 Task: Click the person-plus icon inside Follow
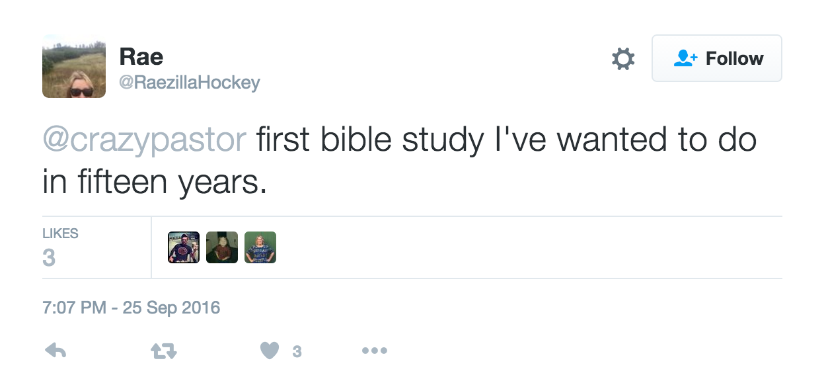click(685, 59)
